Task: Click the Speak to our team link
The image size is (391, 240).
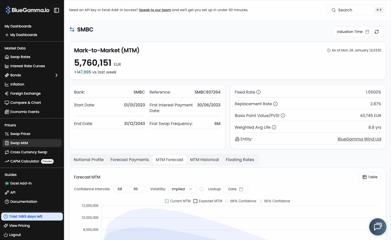Action: [x=155, y=10]
